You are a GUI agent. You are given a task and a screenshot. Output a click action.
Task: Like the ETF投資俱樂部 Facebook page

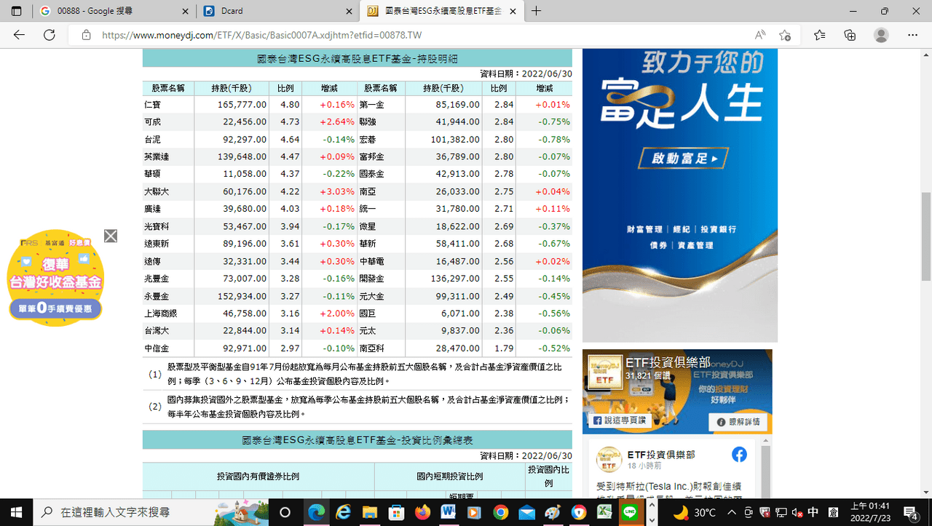(620, 421)
